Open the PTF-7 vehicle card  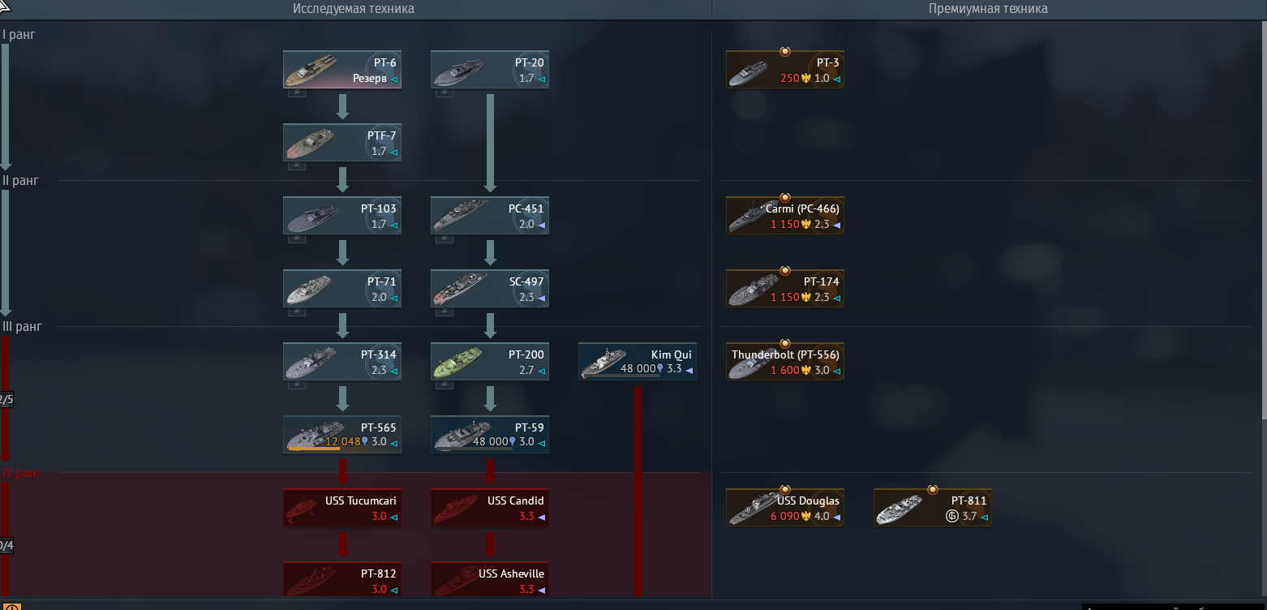(x=342, y=143)
